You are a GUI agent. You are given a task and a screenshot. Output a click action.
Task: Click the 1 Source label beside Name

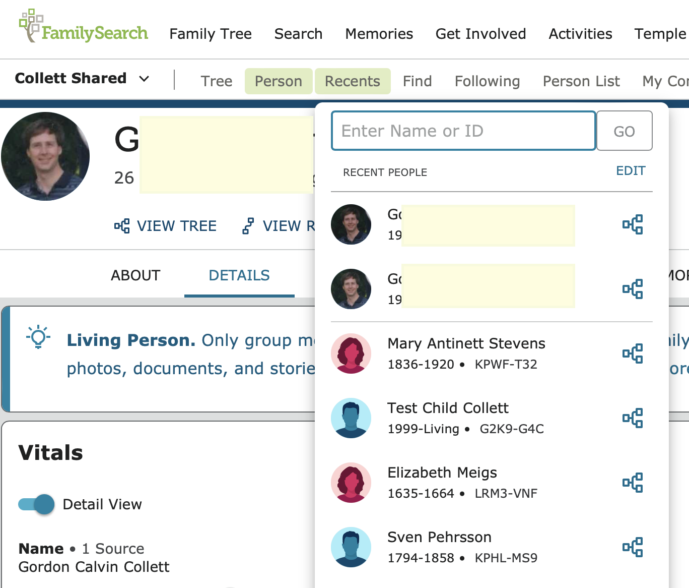(x=113, y=549)
